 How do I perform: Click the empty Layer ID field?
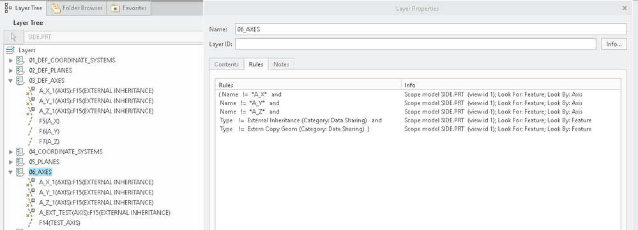(x=415, y=44)
